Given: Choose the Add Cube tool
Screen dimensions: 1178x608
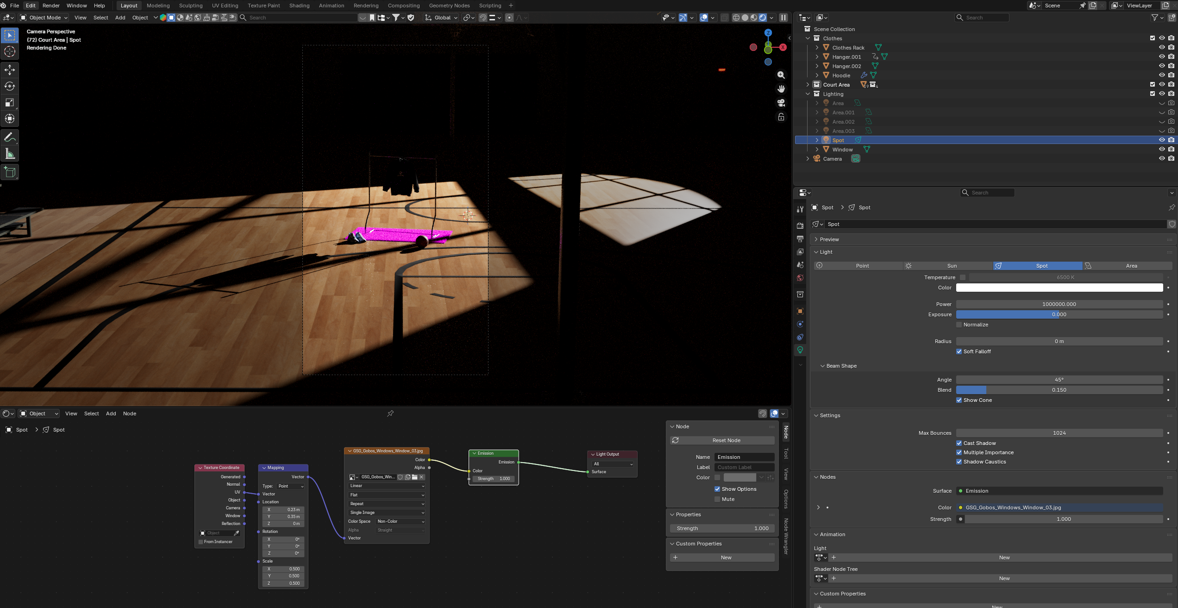Looking at the screenshot, I should pos(10,172).
